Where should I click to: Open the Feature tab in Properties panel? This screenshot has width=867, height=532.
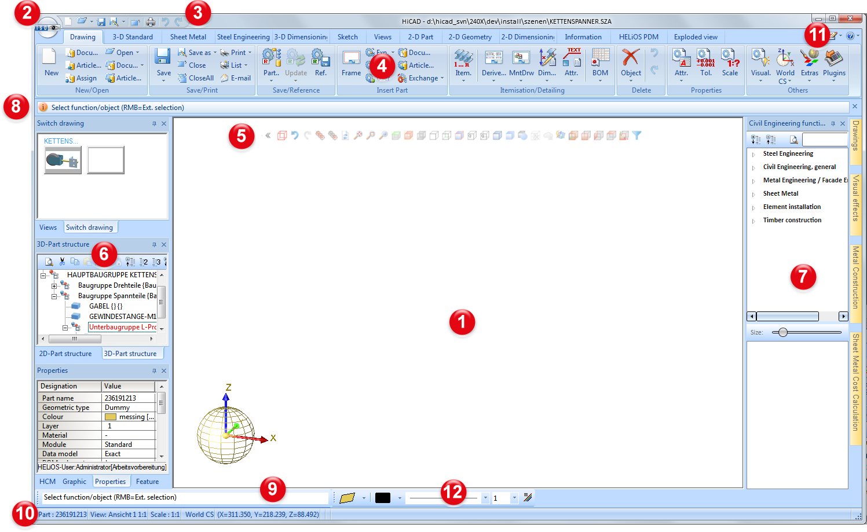point(147,482)
